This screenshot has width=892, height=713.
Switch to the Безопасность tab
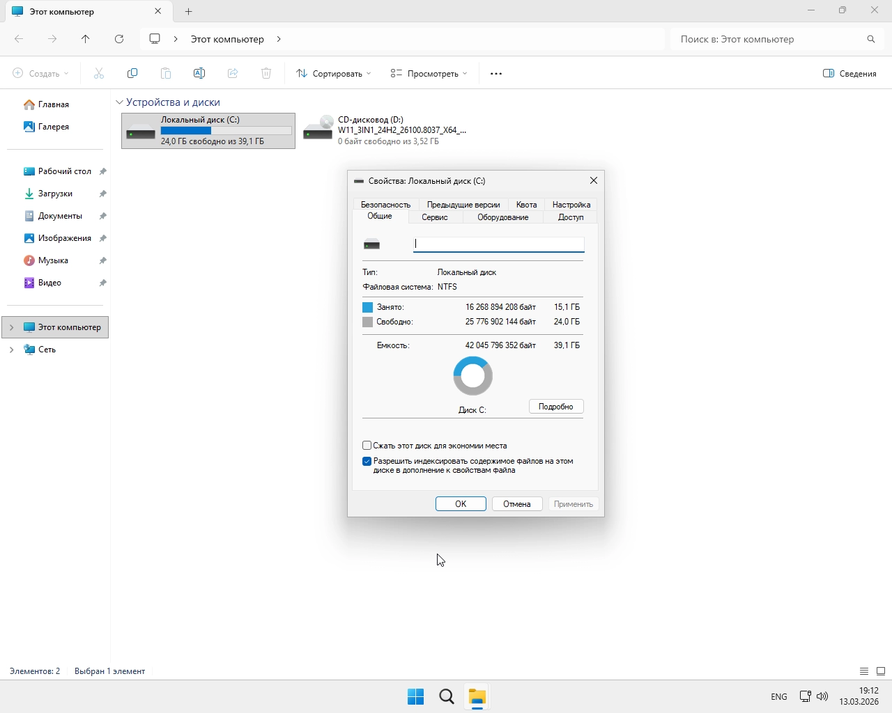click(x=385, y=205)
